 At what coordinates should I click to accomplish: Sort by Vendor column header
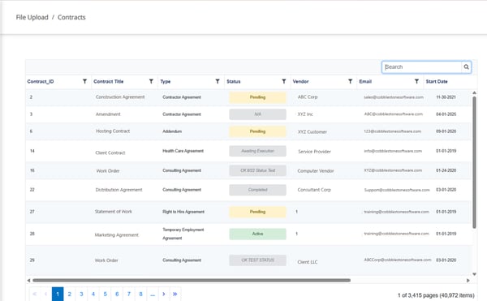300,82
